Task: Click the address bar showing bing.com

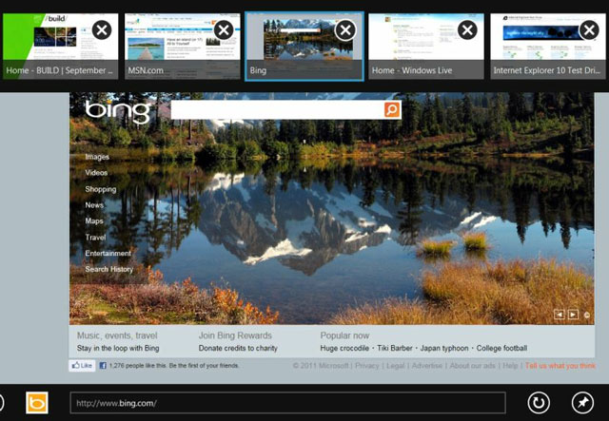Action: (x=287, y=403)
